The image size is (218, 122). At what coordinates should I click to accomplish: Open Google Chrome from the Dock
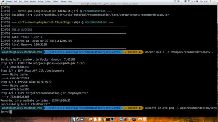click(104, 119)
